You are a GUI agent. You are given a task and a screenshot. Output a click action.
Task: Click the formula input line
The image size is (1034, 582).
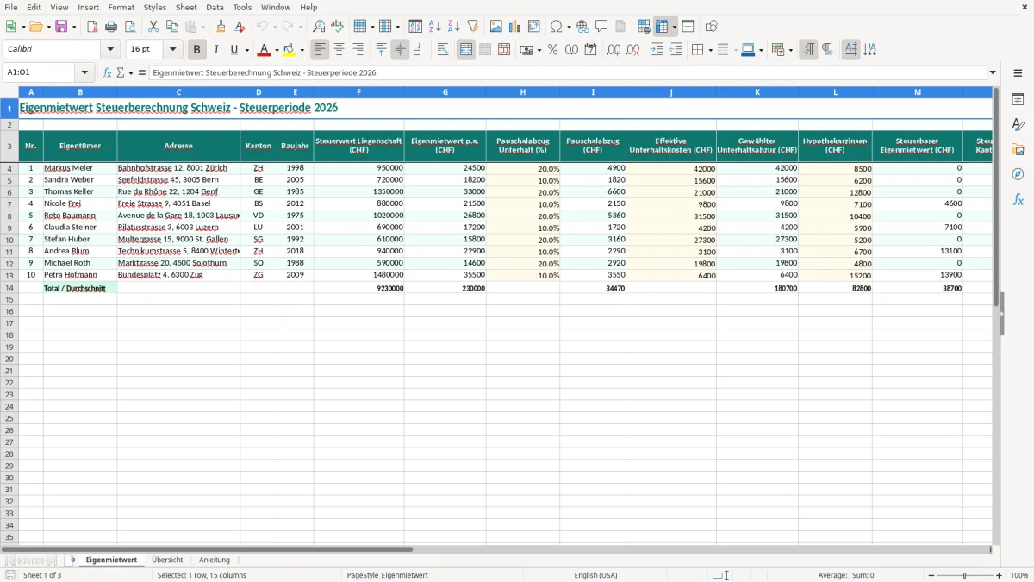(x=568, y=73)
